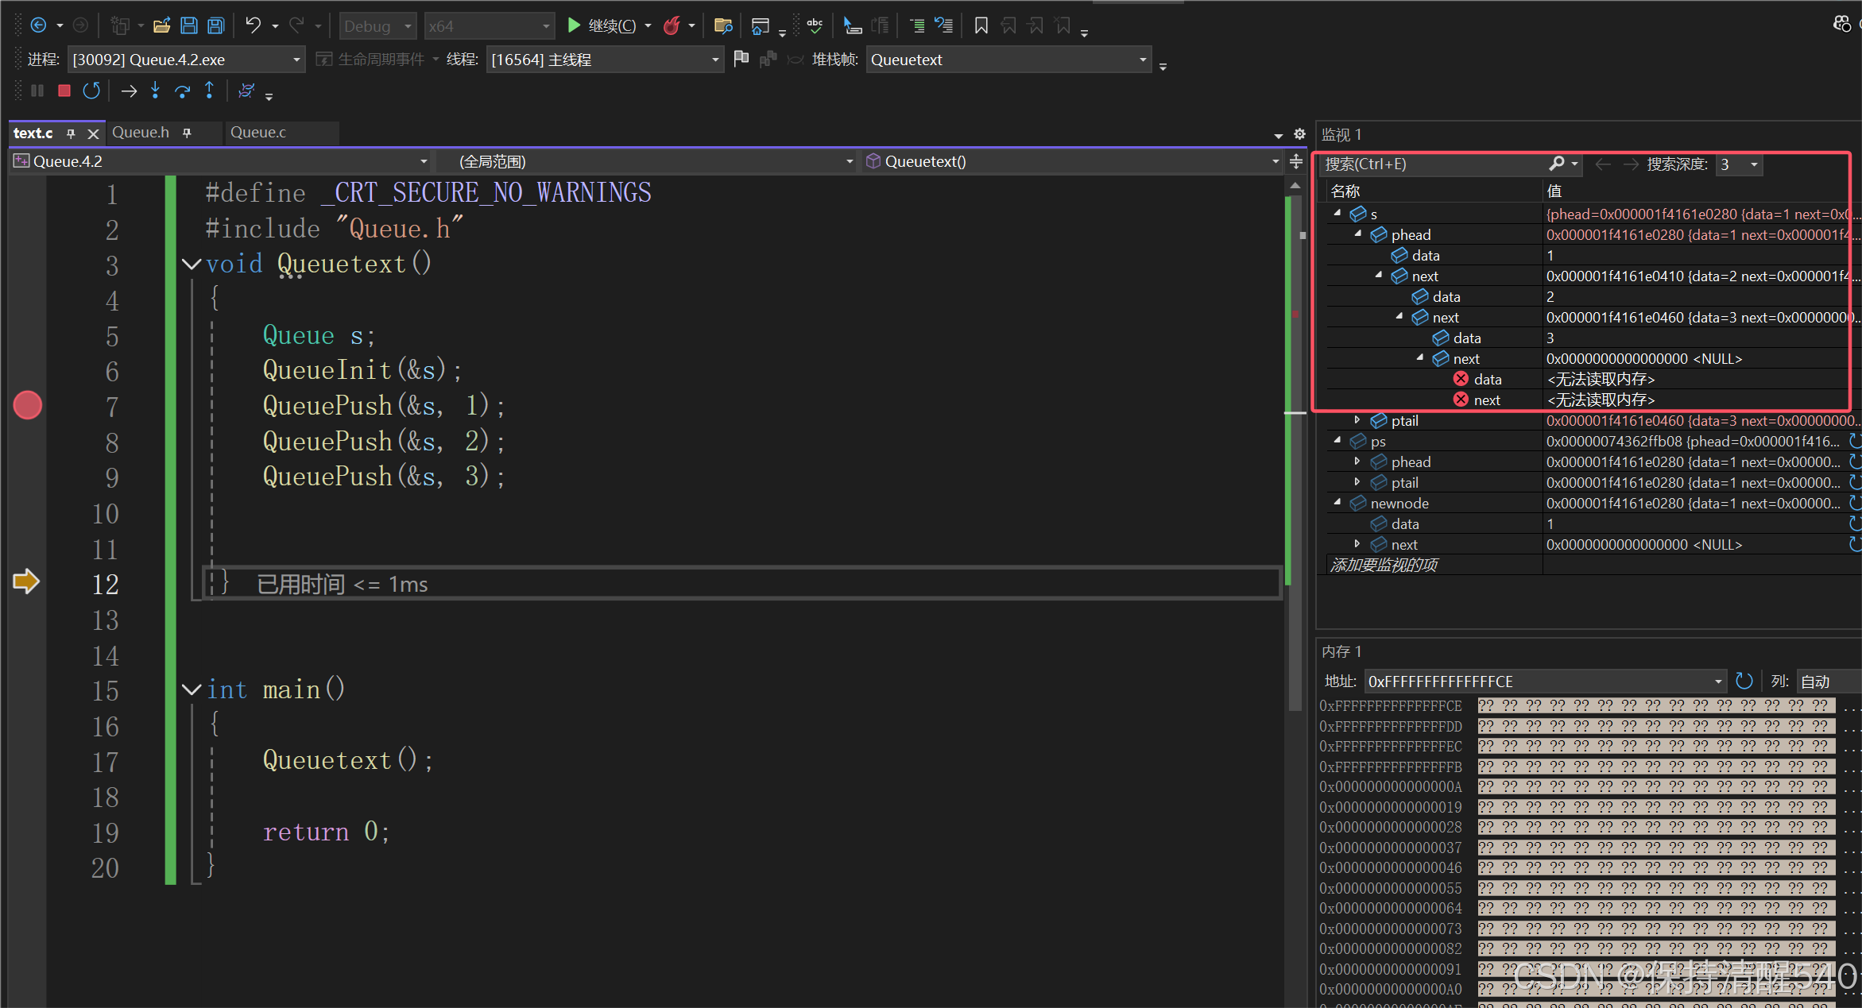Stop debugging with the red square
The height and width of the screenshot is (1008, 1862).
(64, 91)
